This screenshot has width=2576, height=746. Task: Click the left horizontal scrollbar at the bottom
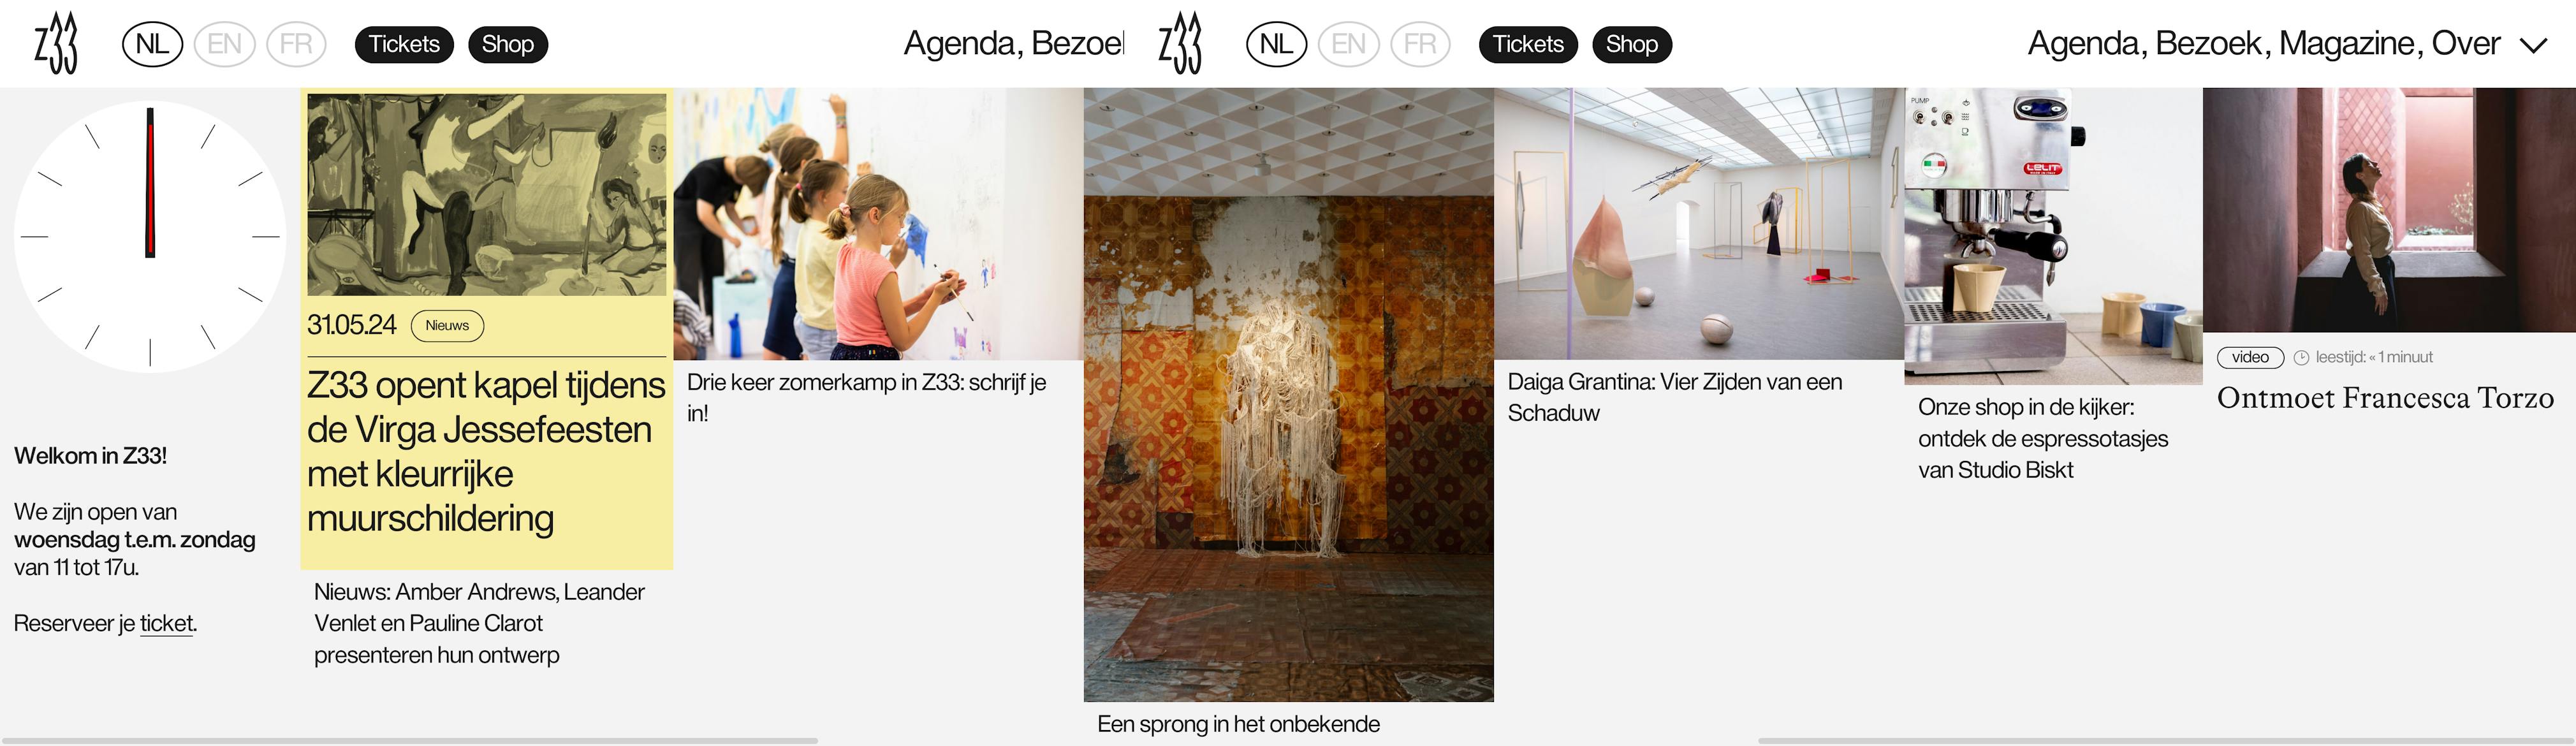[410, 741]
